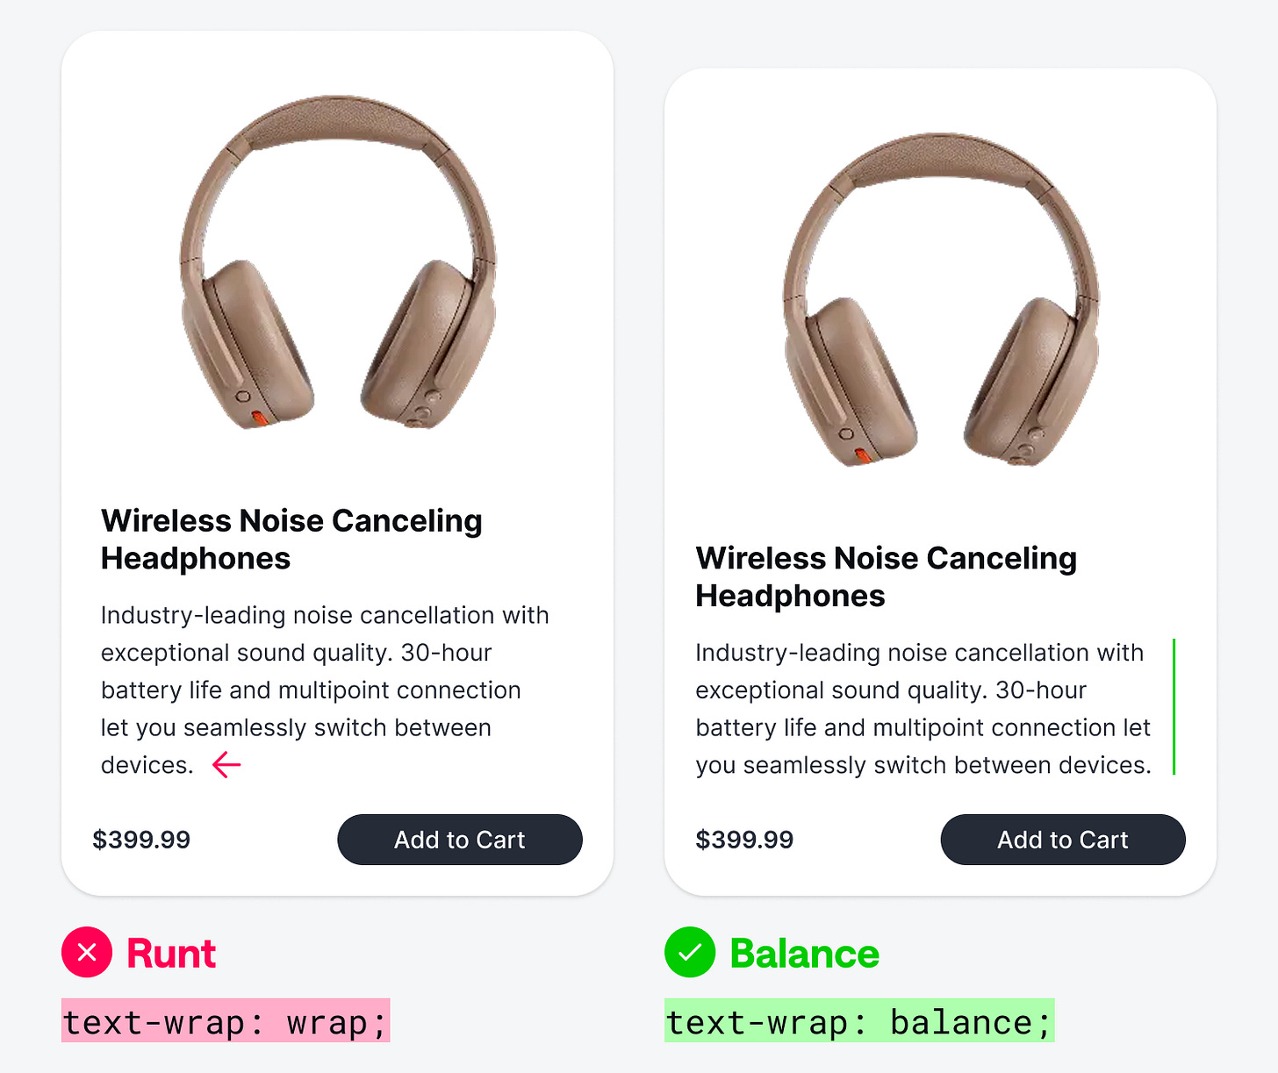This screenshot has height=1073, width=1278.
Task: Click the green vertical line beside balanced description
Action: coord(1174,707)
